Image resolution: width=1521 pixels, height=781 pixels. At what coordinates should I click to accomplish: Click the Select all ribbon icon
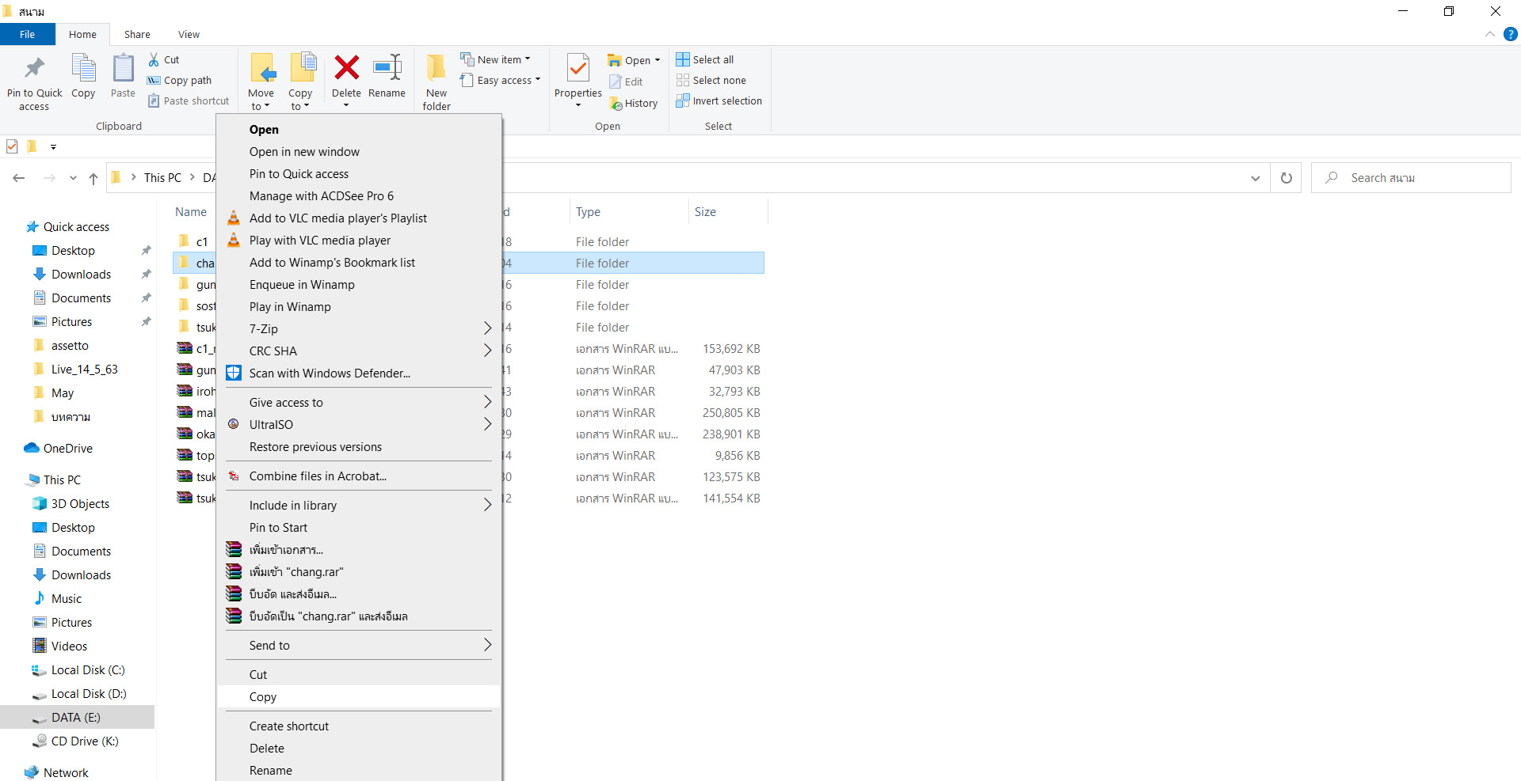tap(682, 59)
